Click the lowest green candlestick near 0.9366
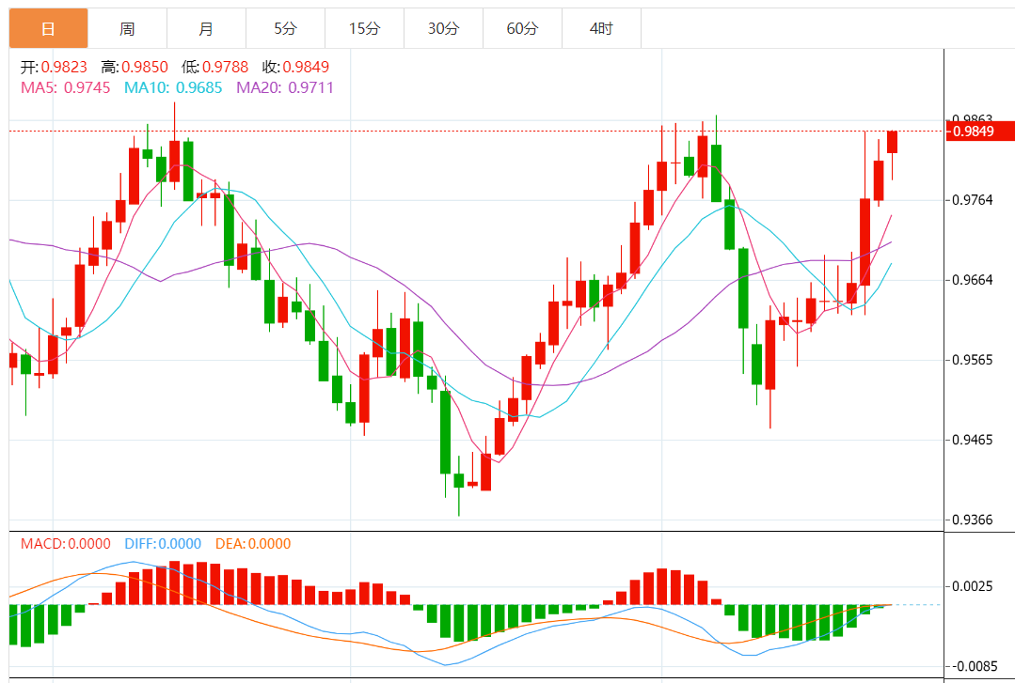 click(459, 481)
